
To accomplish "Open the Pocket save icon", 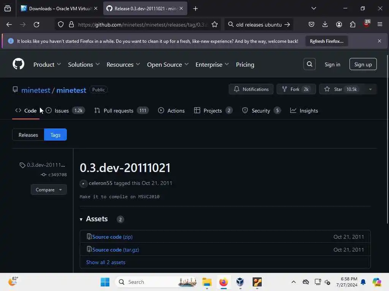I will (x=312, y=24).
